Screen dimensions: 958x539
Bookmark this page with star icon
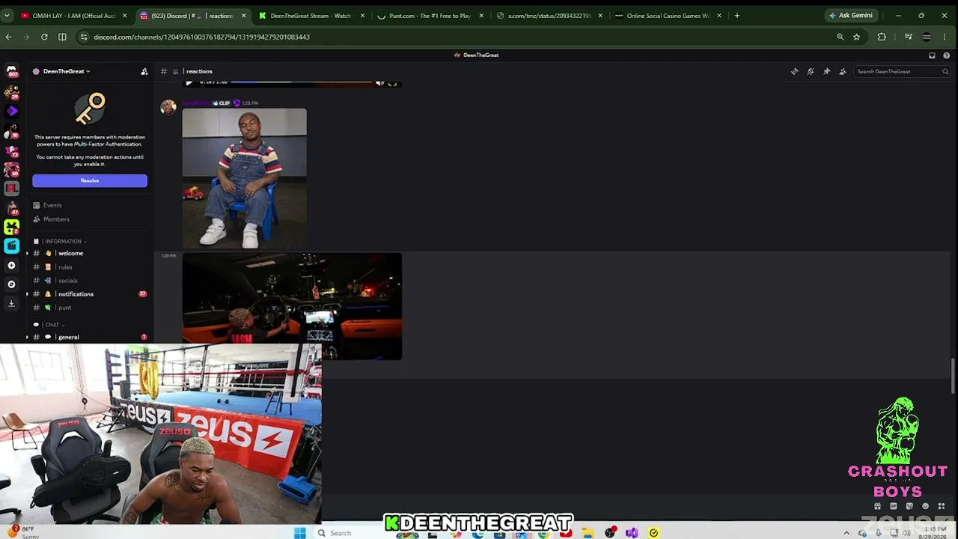pos(856,37)
